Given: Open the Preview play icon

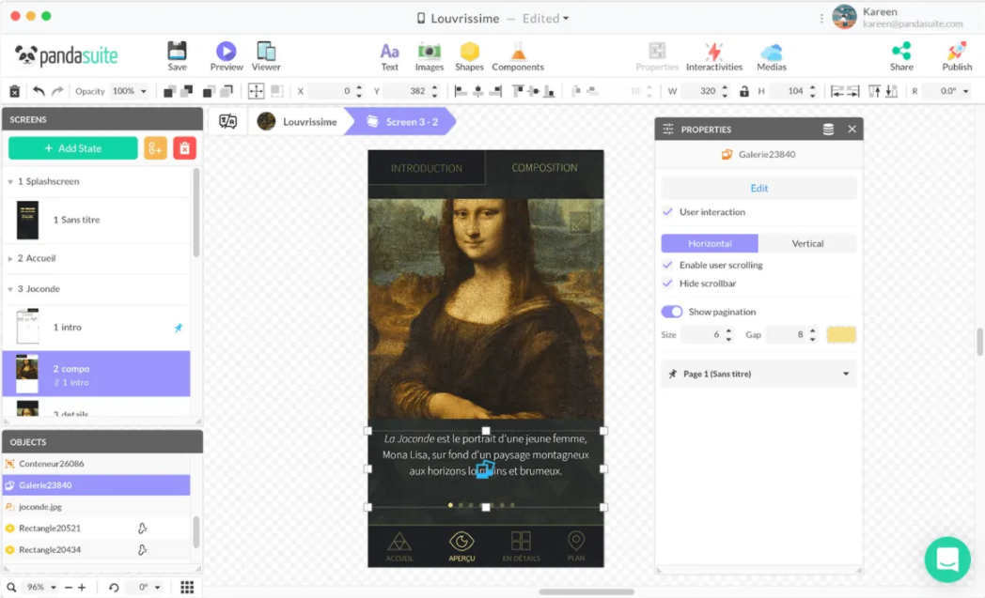Looking at the screenshot, I should tap(227, 52).
